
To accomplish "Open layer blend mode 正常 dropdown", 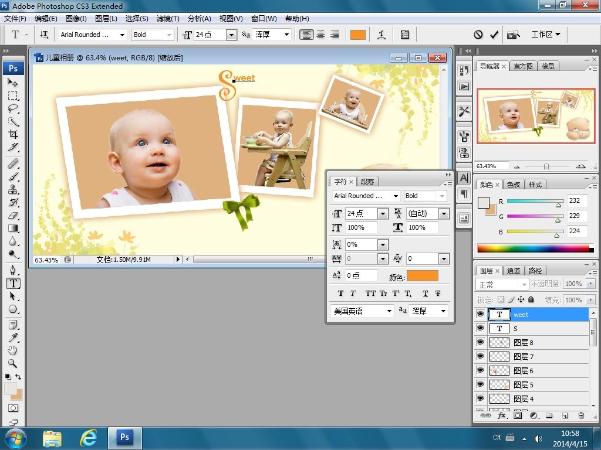I will tap(502, 284).
